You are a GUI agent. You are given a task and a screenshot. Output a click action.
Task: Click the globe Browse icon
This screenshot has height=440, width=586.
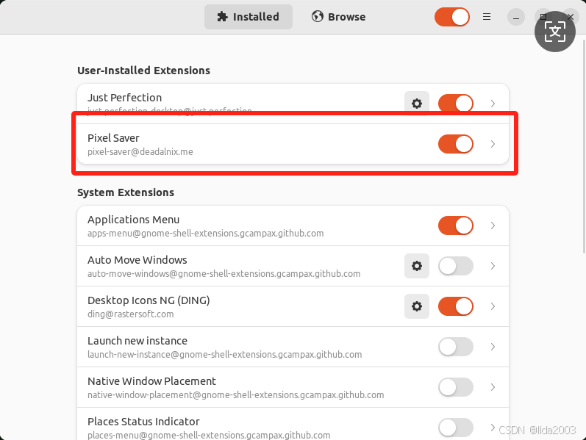[x=318, y=16]
